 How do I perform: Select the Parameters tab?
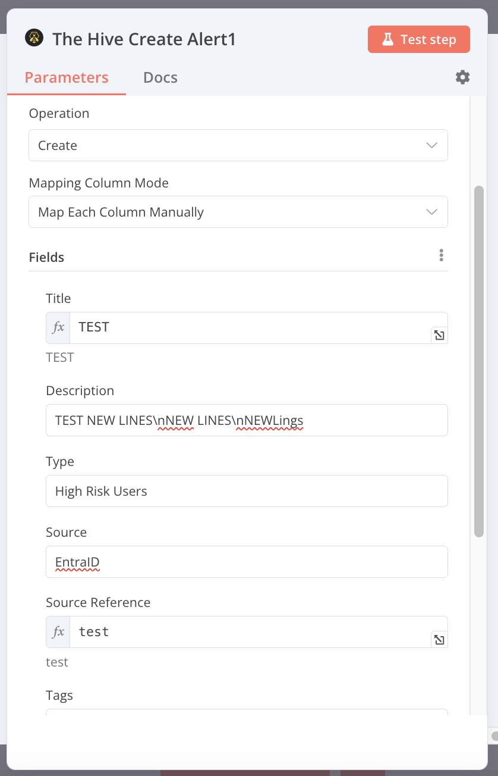click(x=66, y=77)
